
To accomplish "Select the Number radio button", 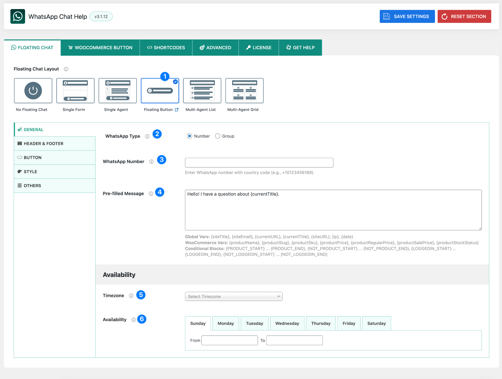I will point(190,136).
